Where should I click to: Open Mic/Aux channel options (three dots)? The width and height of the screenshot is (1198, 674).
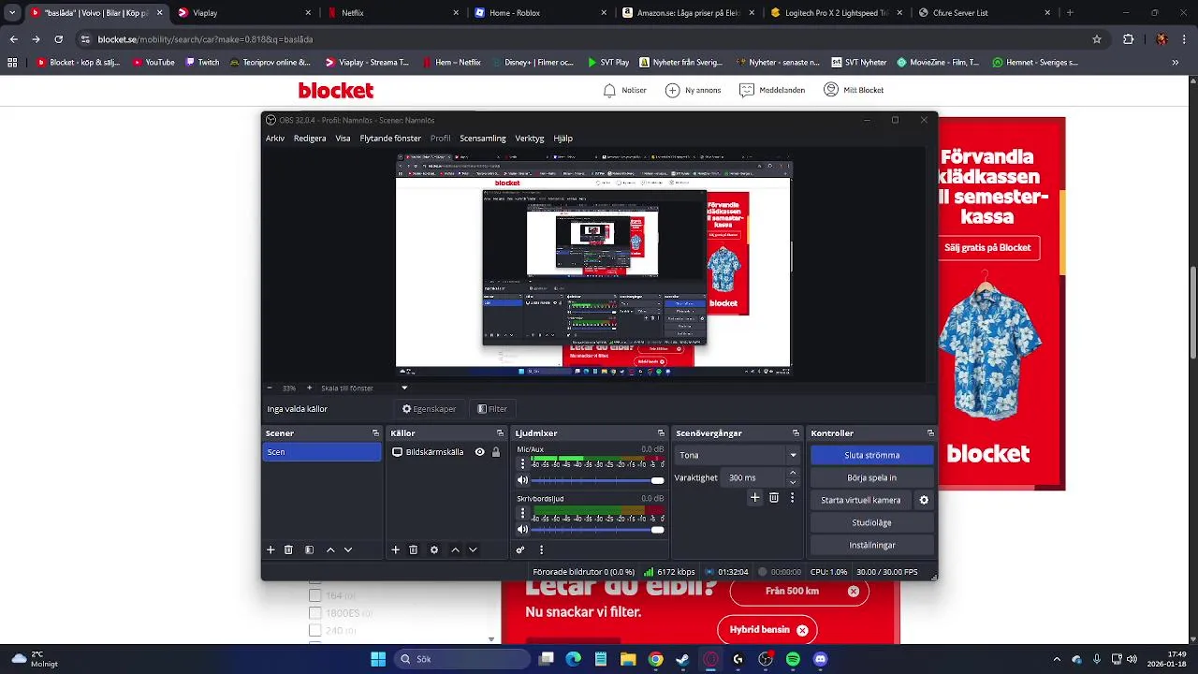(x=522, y=463)
